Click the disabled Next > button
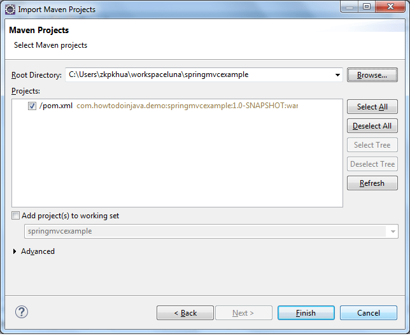The image size is (410, 336). tap(243, 313)
